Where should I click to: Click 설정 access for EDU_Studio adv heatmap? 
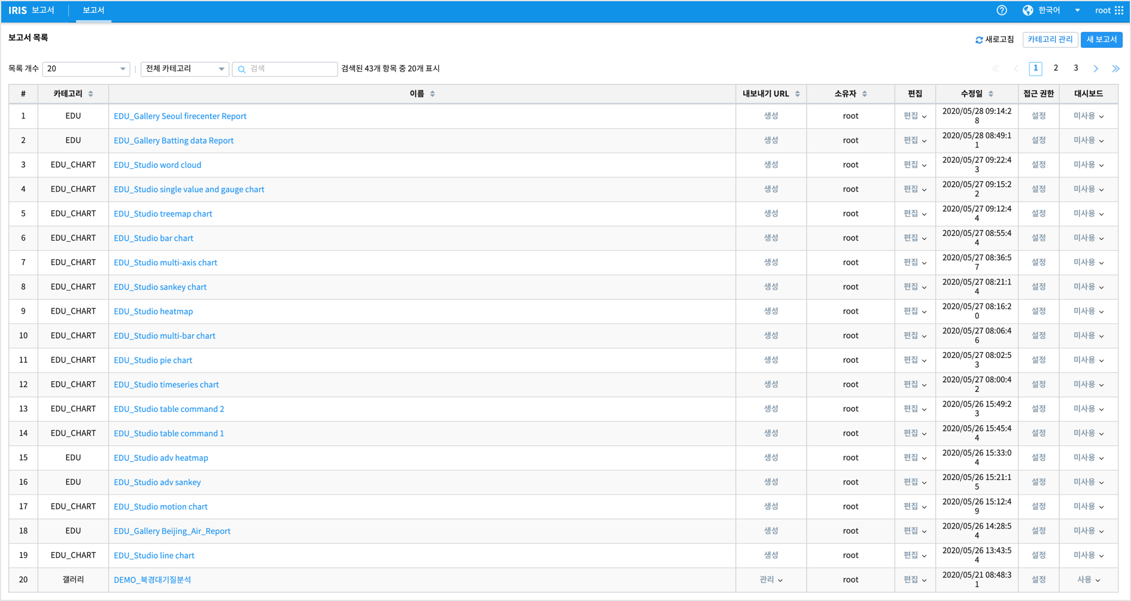(x=1038, y=458)
